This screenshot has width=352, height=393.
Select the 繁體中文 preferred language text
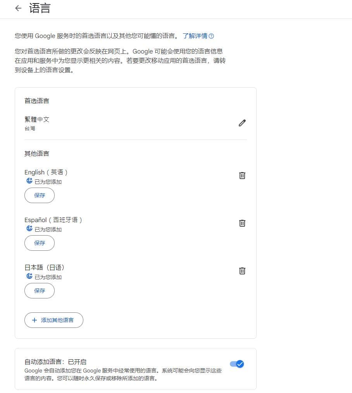point(37,119)
